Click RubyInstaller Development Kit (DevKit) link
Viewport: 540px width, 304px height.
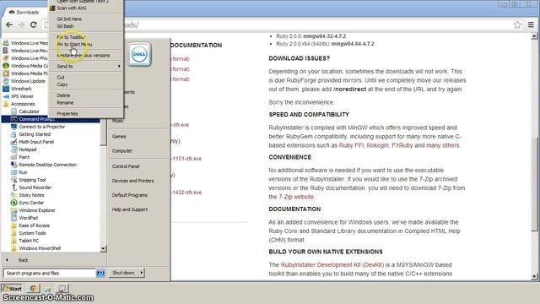332,264
